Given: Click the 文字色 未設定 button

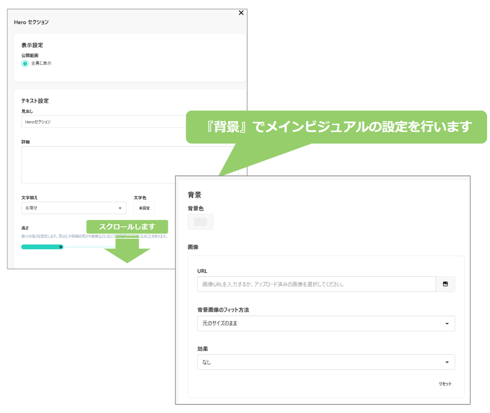Looking at the screenshot, I should click(144, 208).
